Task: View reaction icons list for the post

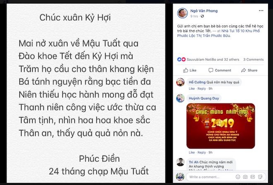Action: pyautogui.click(x=182, y=60)
